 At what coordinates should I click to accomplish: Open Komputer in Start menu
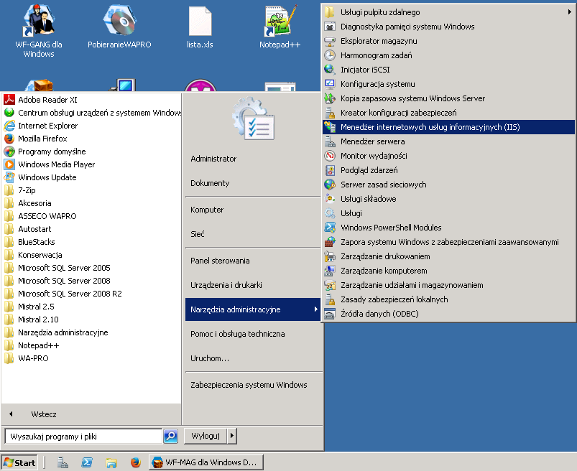253,210
